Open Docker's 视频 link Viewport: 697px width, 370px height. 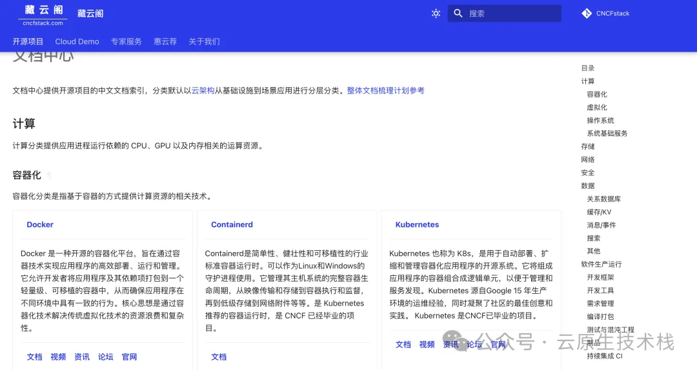(58, 356)
